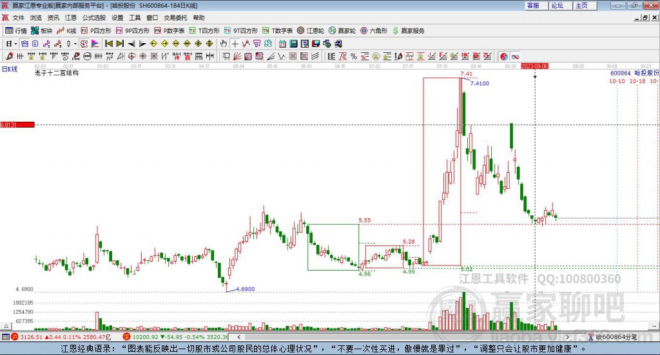Open the 浏览 menu
The width and height of the screenshot is (660, 355).
(x=36, y=17)
